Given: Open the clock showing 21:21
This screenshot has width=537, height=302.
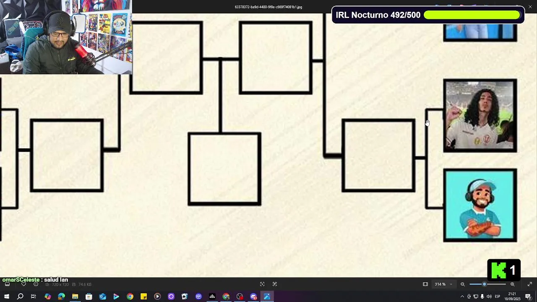Looking at the screenshot, I should click(x=513, y=297).
